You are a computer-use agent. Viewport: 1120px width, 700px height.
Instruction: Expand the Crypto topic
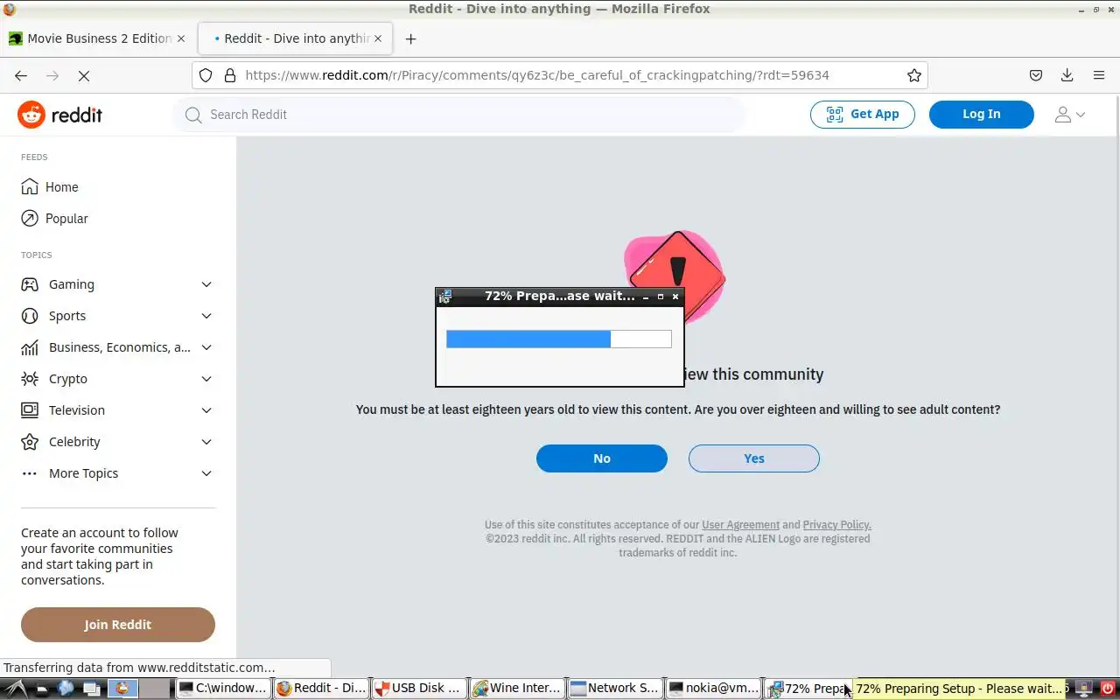pyautogui.click(x=206, y=379)
